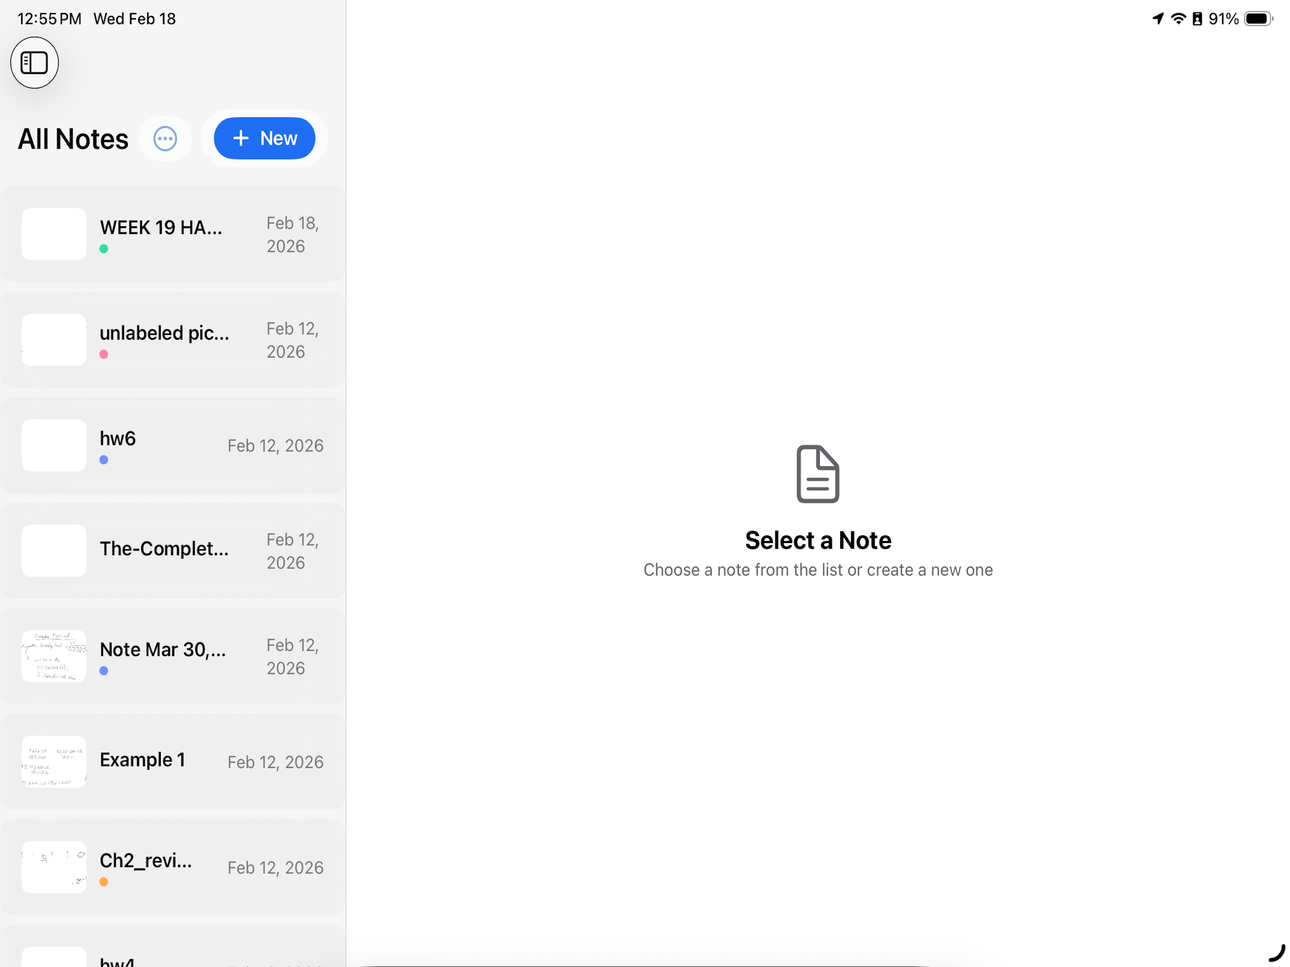
Task: Click the blue tag dot on hw6
Action: click(x=104, y=460)
